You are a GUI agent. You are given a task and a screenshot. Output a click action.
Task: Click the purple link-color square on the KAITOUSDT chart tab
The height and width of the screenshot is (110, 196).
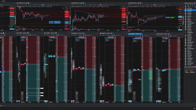click(x=140, y=3)
